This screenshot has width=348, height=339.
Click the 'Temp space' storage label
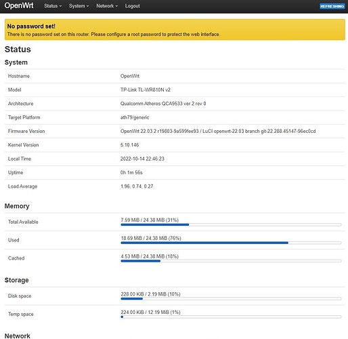pos(21,314)
